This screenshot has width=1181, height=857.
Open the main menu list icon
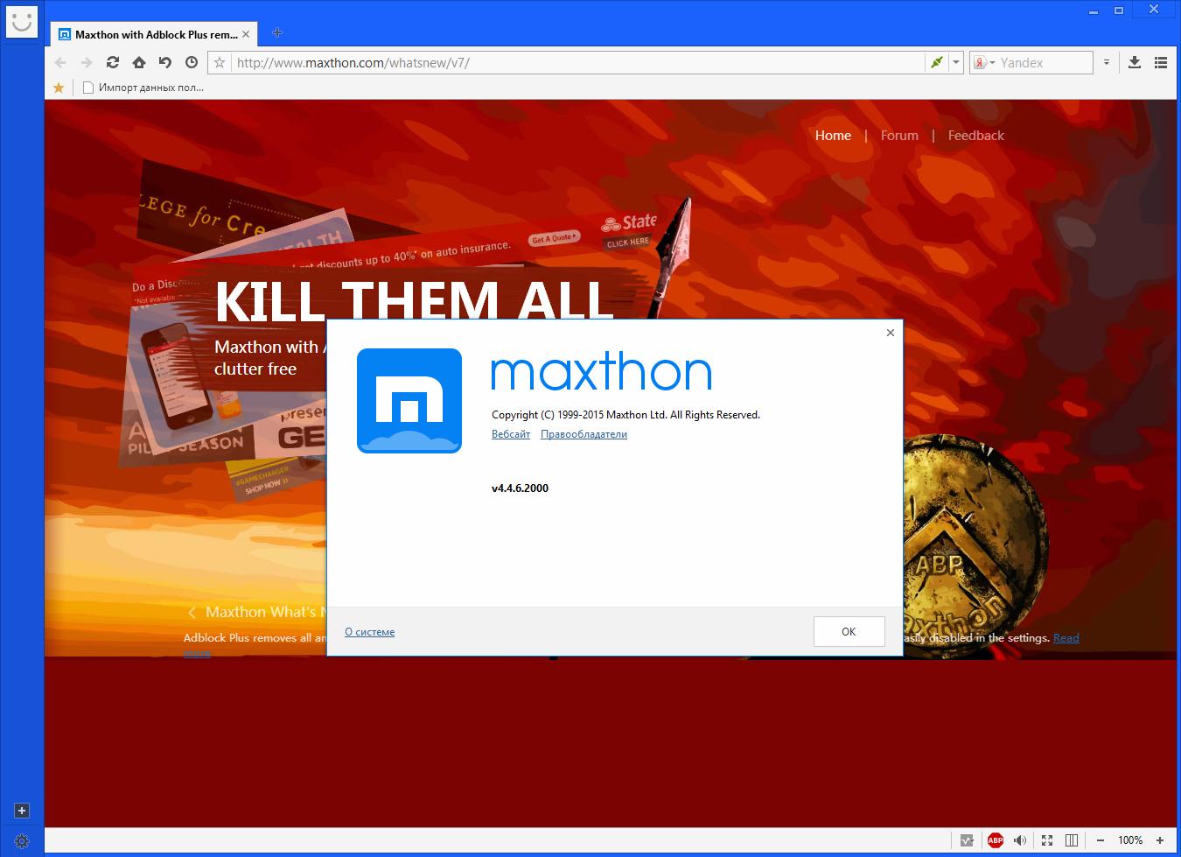(x=1161, y=62)
